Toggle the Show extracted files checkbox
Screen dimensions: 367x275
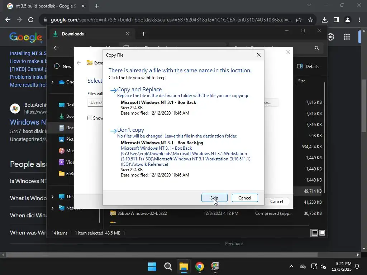90,118
